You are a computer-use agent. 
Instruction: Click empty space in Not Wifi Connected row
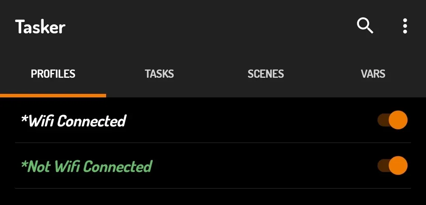[263, 165]
